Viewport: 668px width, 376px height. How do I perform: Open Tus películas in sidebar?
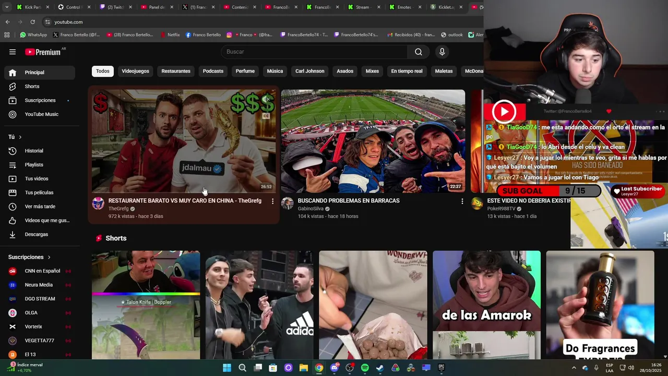(40, 193)
